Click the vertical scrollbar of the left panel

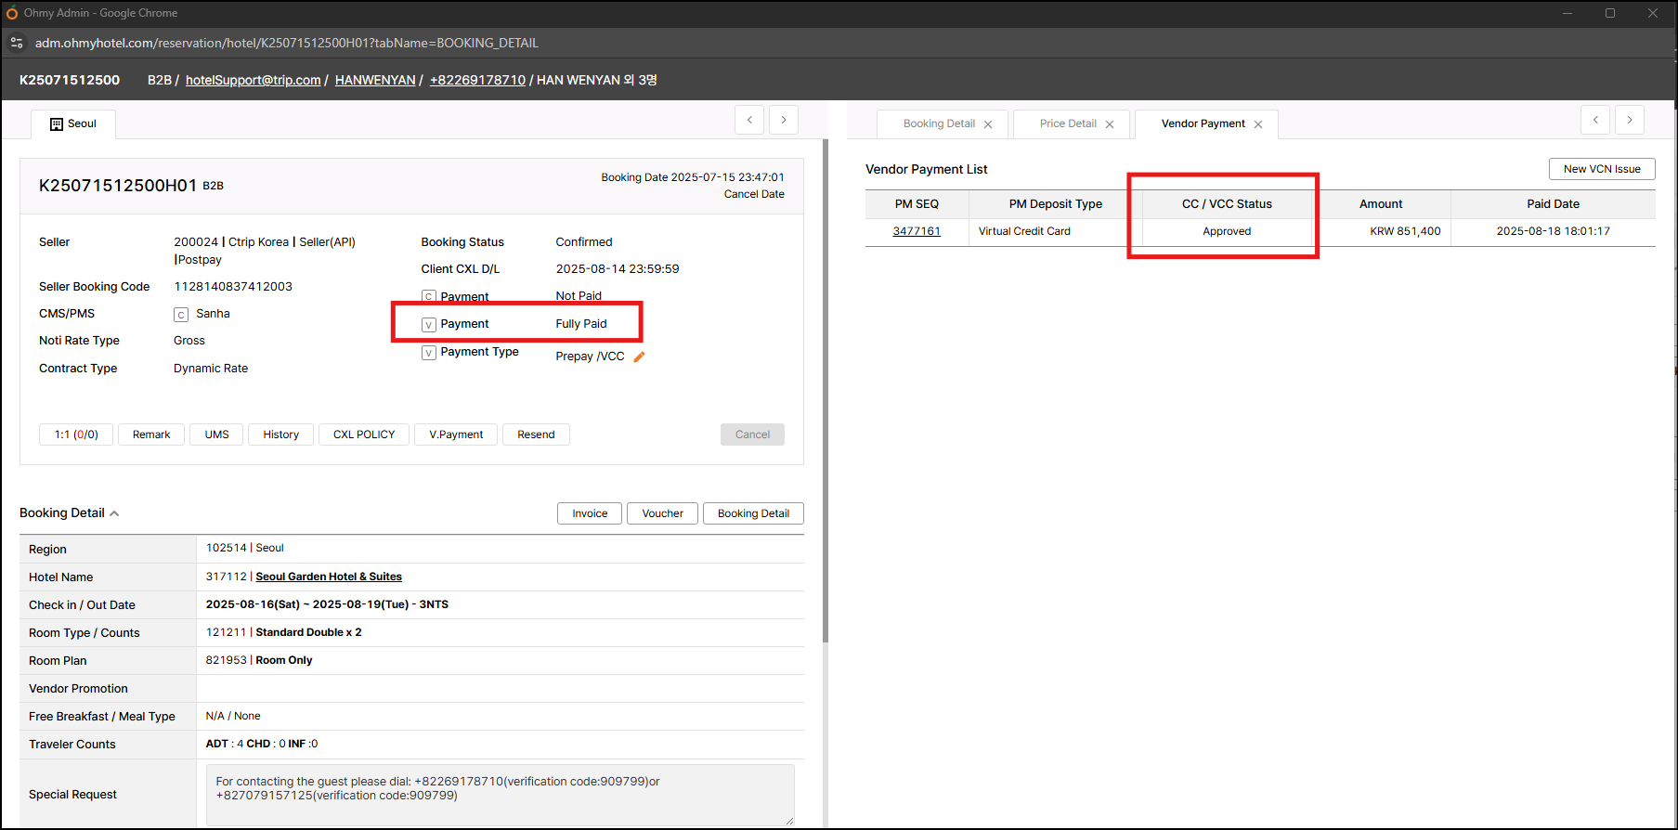tap(825, 390)
